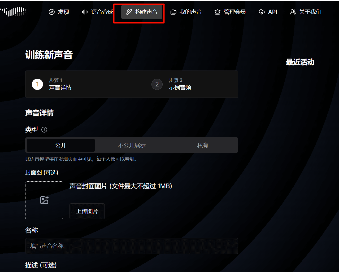Image resolution: width=339 pixels, height=272 pixels.
Task: Click the info icon next to 类型
Action: (44, 130)
